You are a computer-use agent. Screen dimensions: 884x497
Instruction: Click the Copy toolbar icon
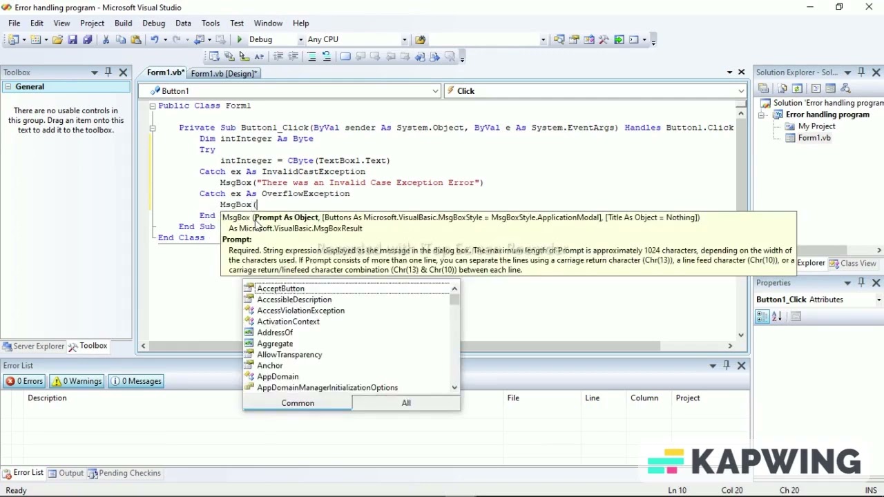(x=121, y=39)
